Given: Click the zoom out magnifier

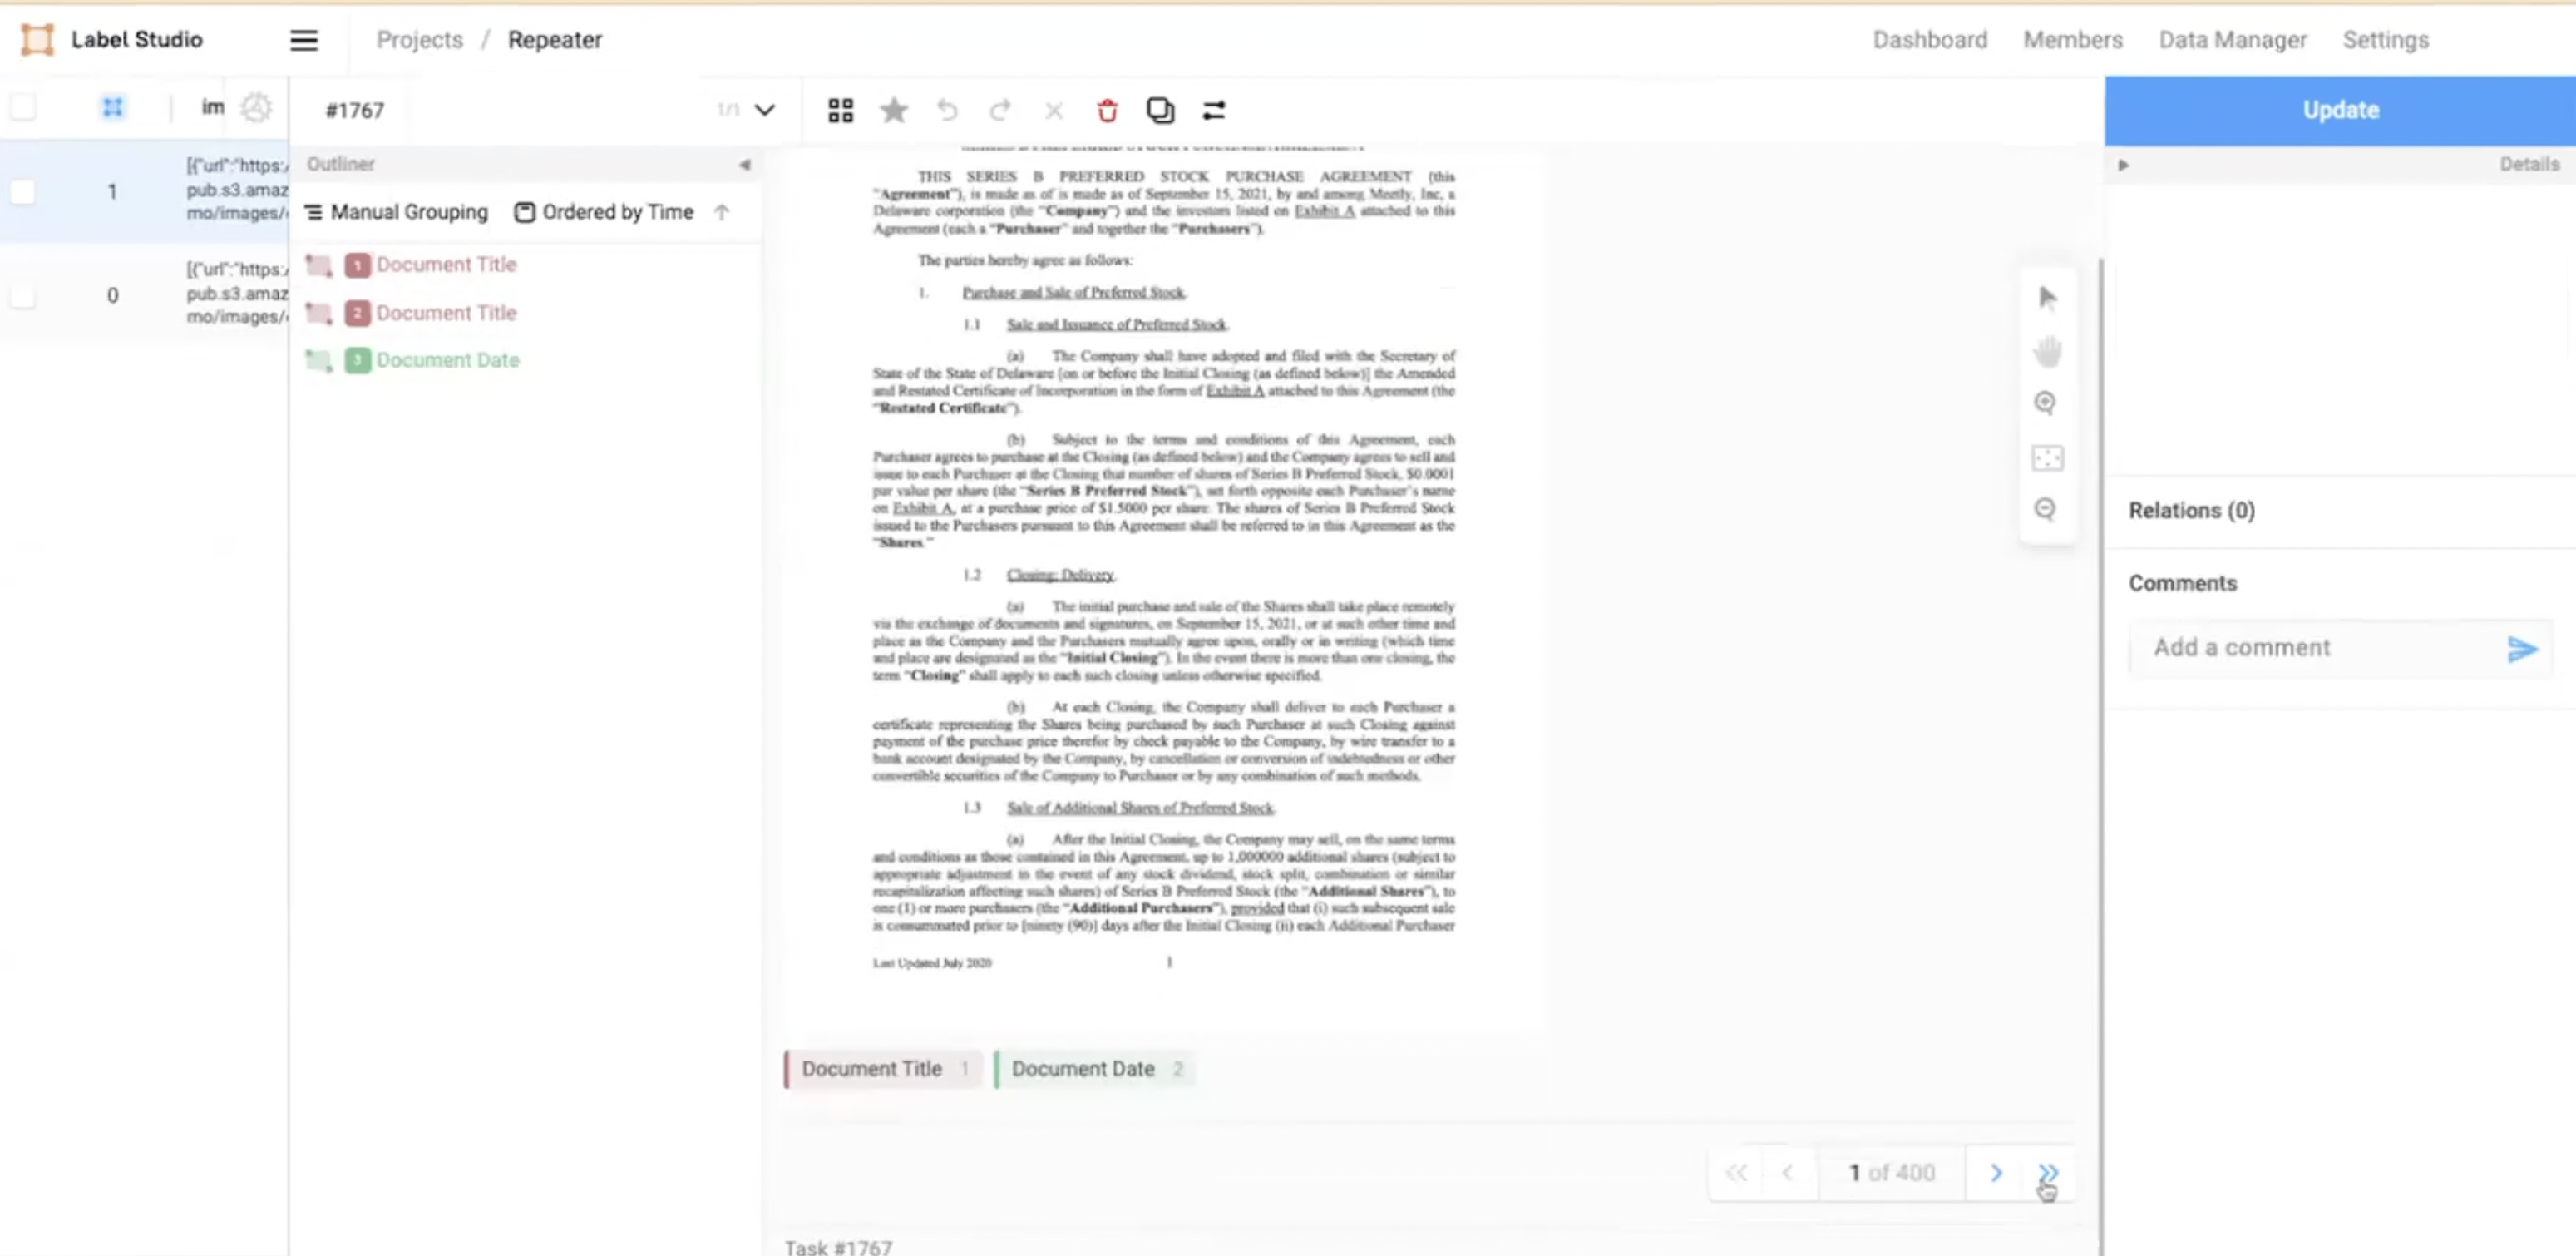Looking at the screenshot, I should click(x=2045, y=509).
